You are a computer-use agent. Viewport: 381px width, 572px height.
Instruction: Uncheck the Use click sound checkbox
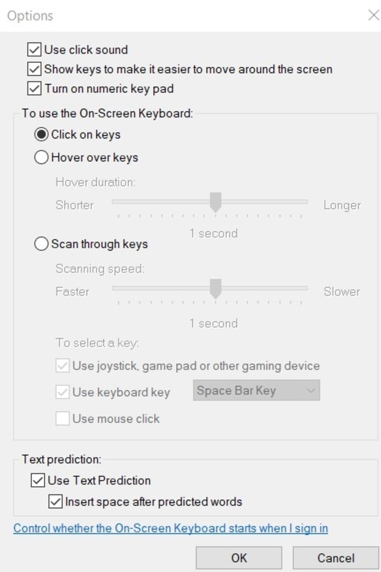(33, 50)
